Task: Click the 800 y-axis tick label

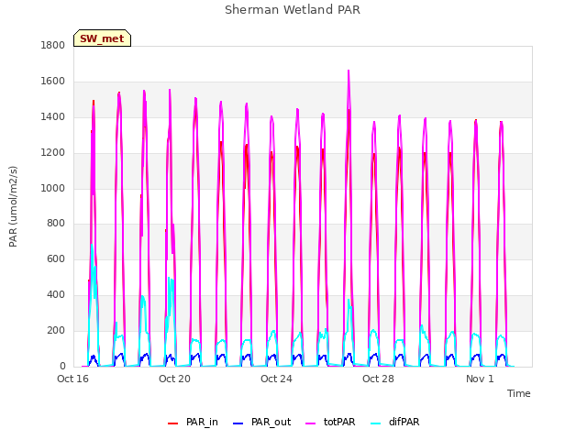Action: click(56, 224)
